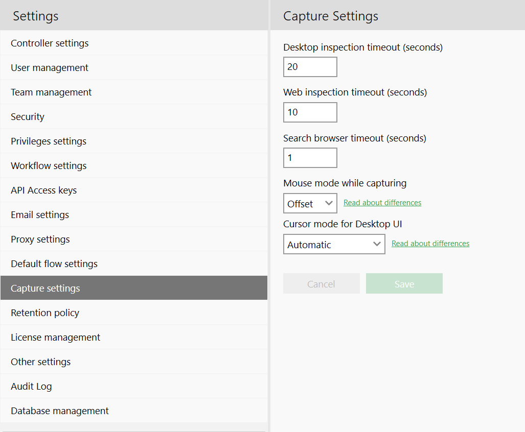Open the Security settings page
The height and width of the screenshot is (432, 525).
28,117
